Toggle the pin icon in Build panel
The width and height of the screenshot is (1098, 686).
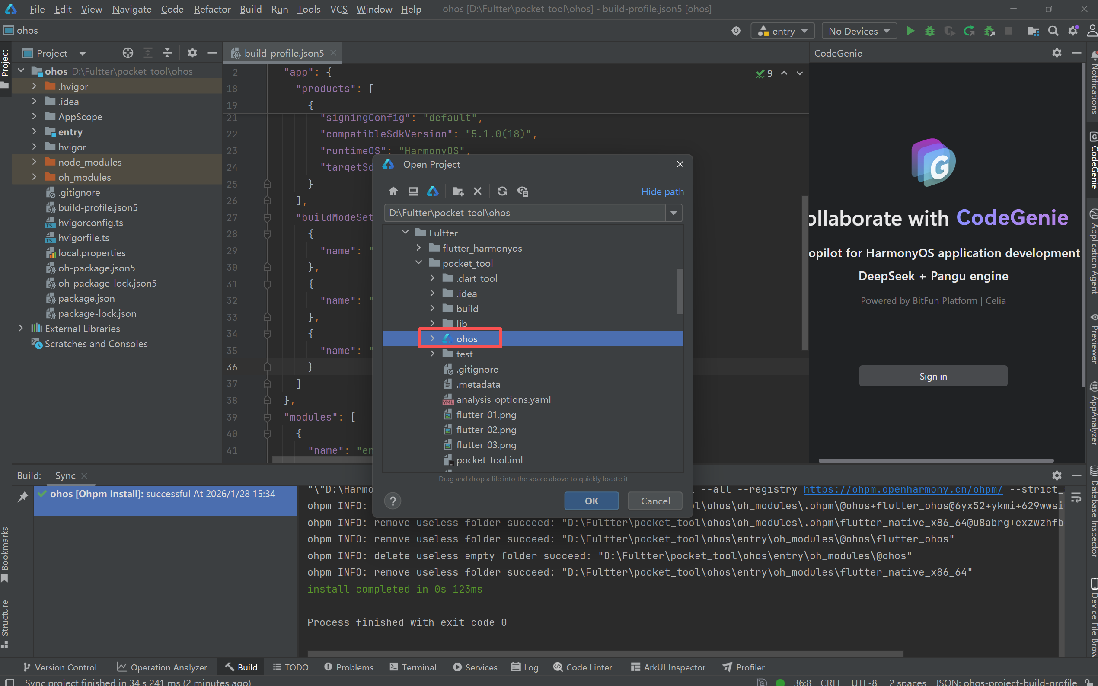22,497
